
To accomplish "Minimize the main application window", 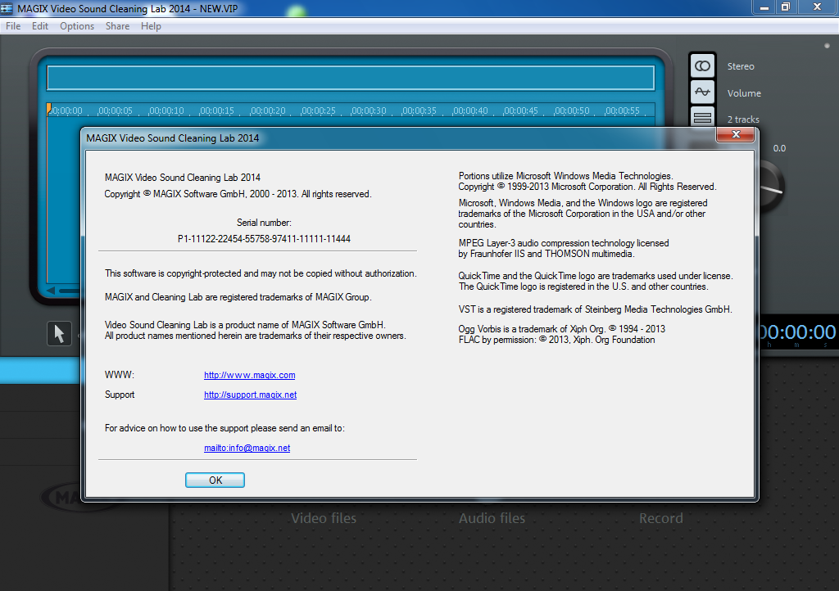I will coord(764,7).
